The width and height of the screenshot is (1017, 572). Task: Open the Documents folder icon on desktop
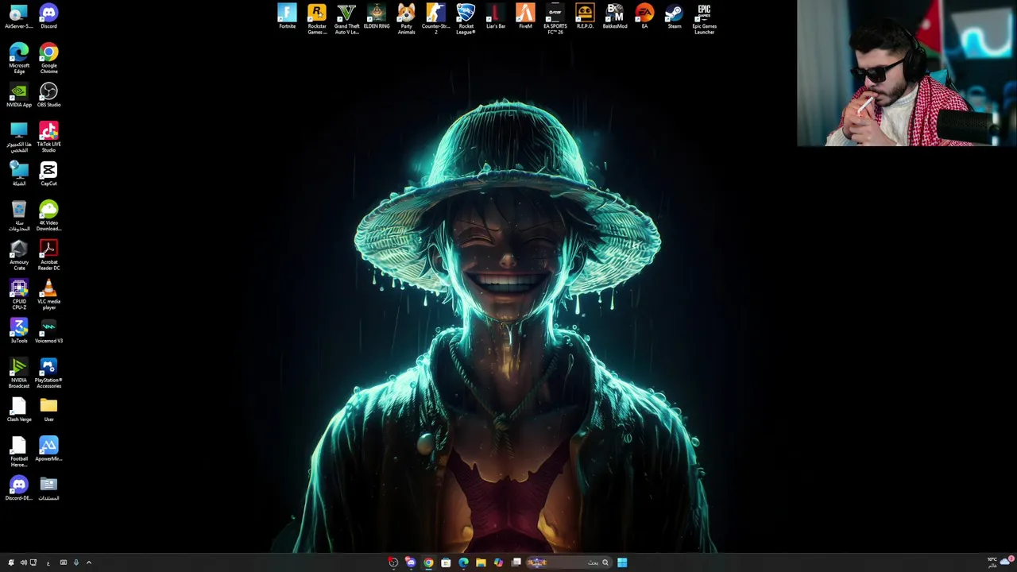point(48,489)
